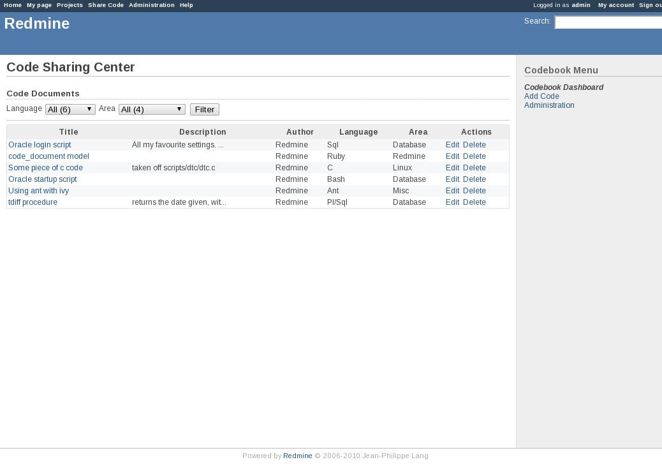This screenshot has width=662, height=476.
Task: Edit the code_document model row
Action: 452,156
